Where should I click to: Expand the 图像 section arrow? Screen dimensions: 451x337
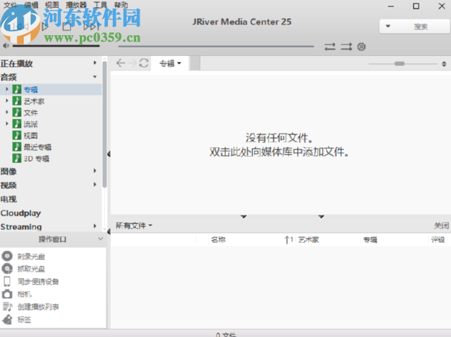click(95, 170)
